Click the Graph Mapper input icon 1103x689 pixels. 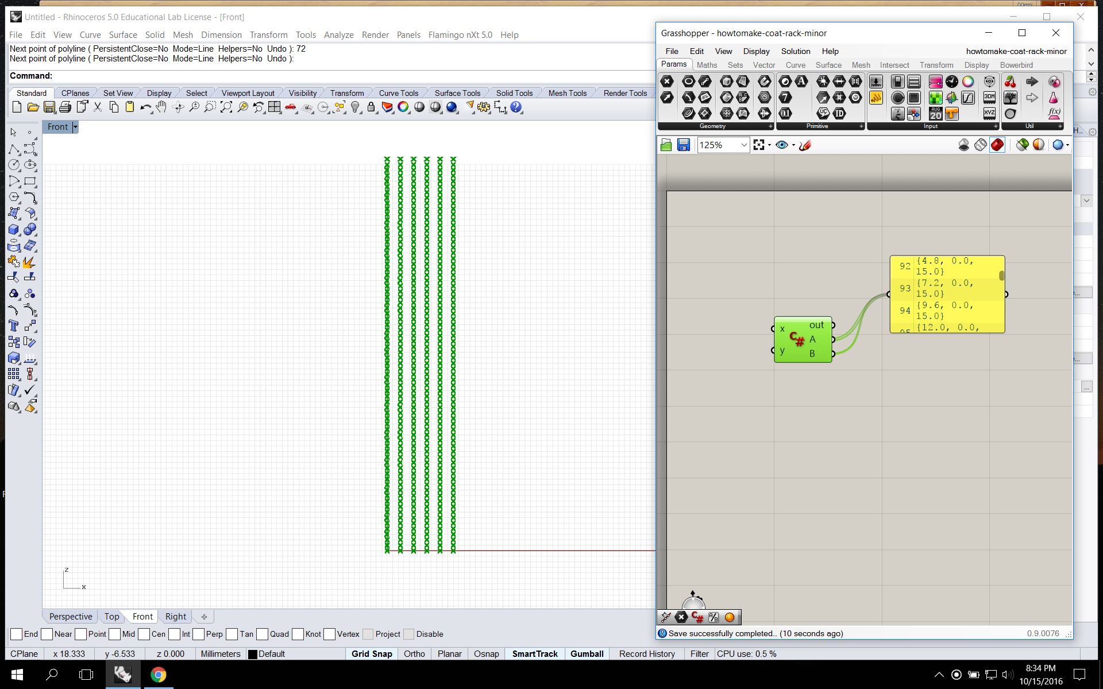(968, 98)
